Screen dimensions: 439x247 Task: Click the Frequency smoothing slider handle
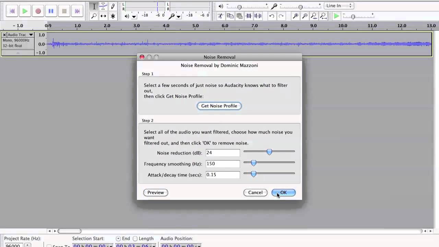pos(253,163)
